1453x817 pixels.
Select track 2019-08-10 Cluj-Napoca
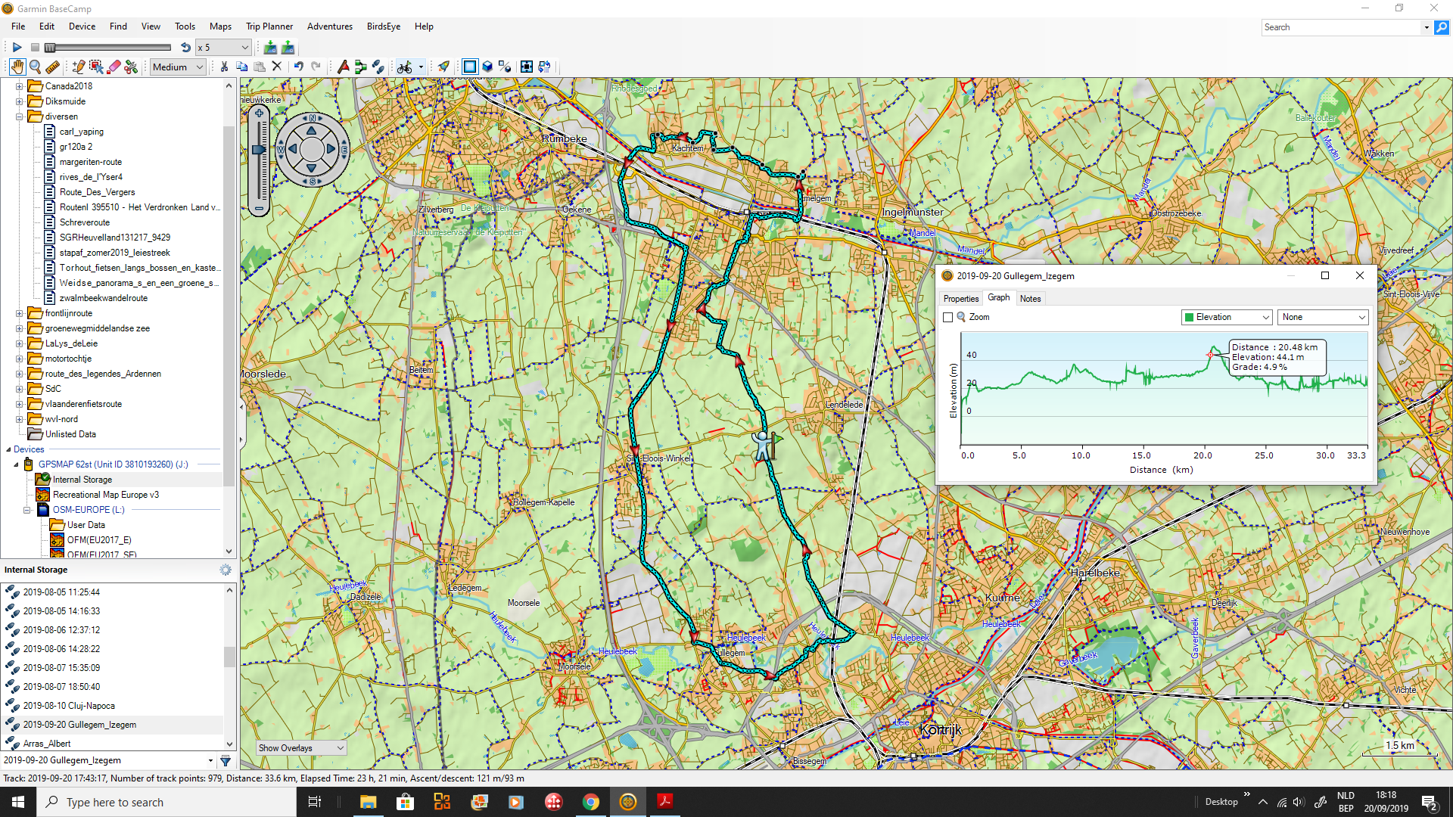click(x=69, y=706)
